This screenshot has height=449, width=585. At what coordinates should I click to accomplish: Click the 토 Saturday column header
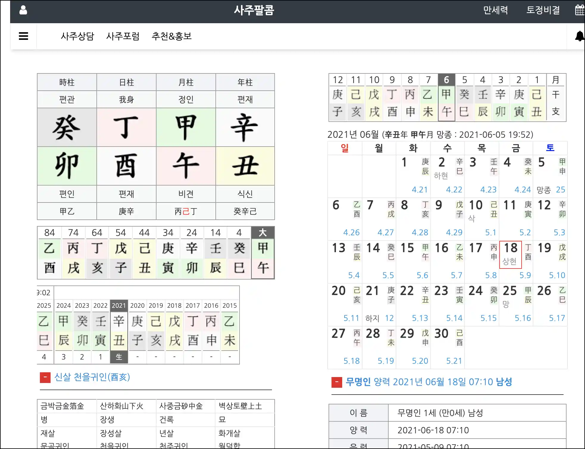point(550,148)
